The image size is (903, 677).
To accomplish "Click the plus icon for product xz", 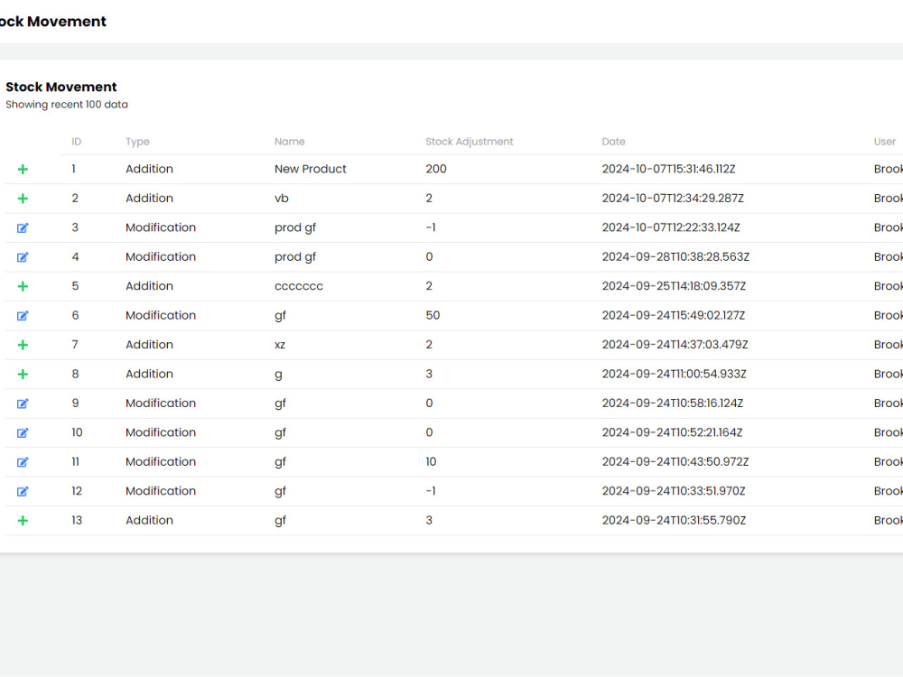I will pos(23,345).
